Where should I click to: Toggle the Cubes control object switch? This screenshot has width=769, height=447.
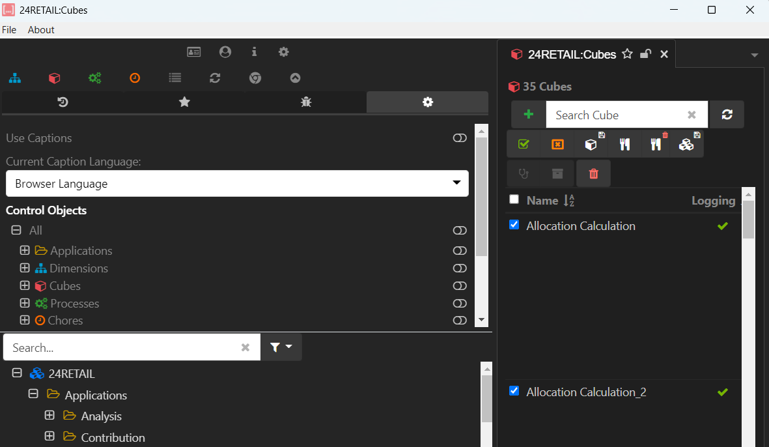click(460, 286)
